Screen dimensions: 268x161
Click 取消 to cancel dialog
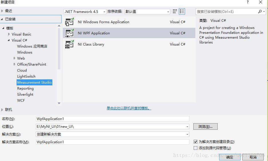coord(253,157)
